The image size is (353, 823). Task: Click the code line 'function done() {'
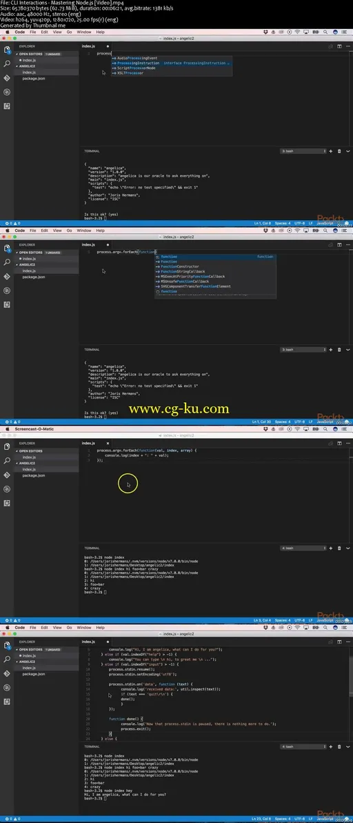tap(126, 719)
